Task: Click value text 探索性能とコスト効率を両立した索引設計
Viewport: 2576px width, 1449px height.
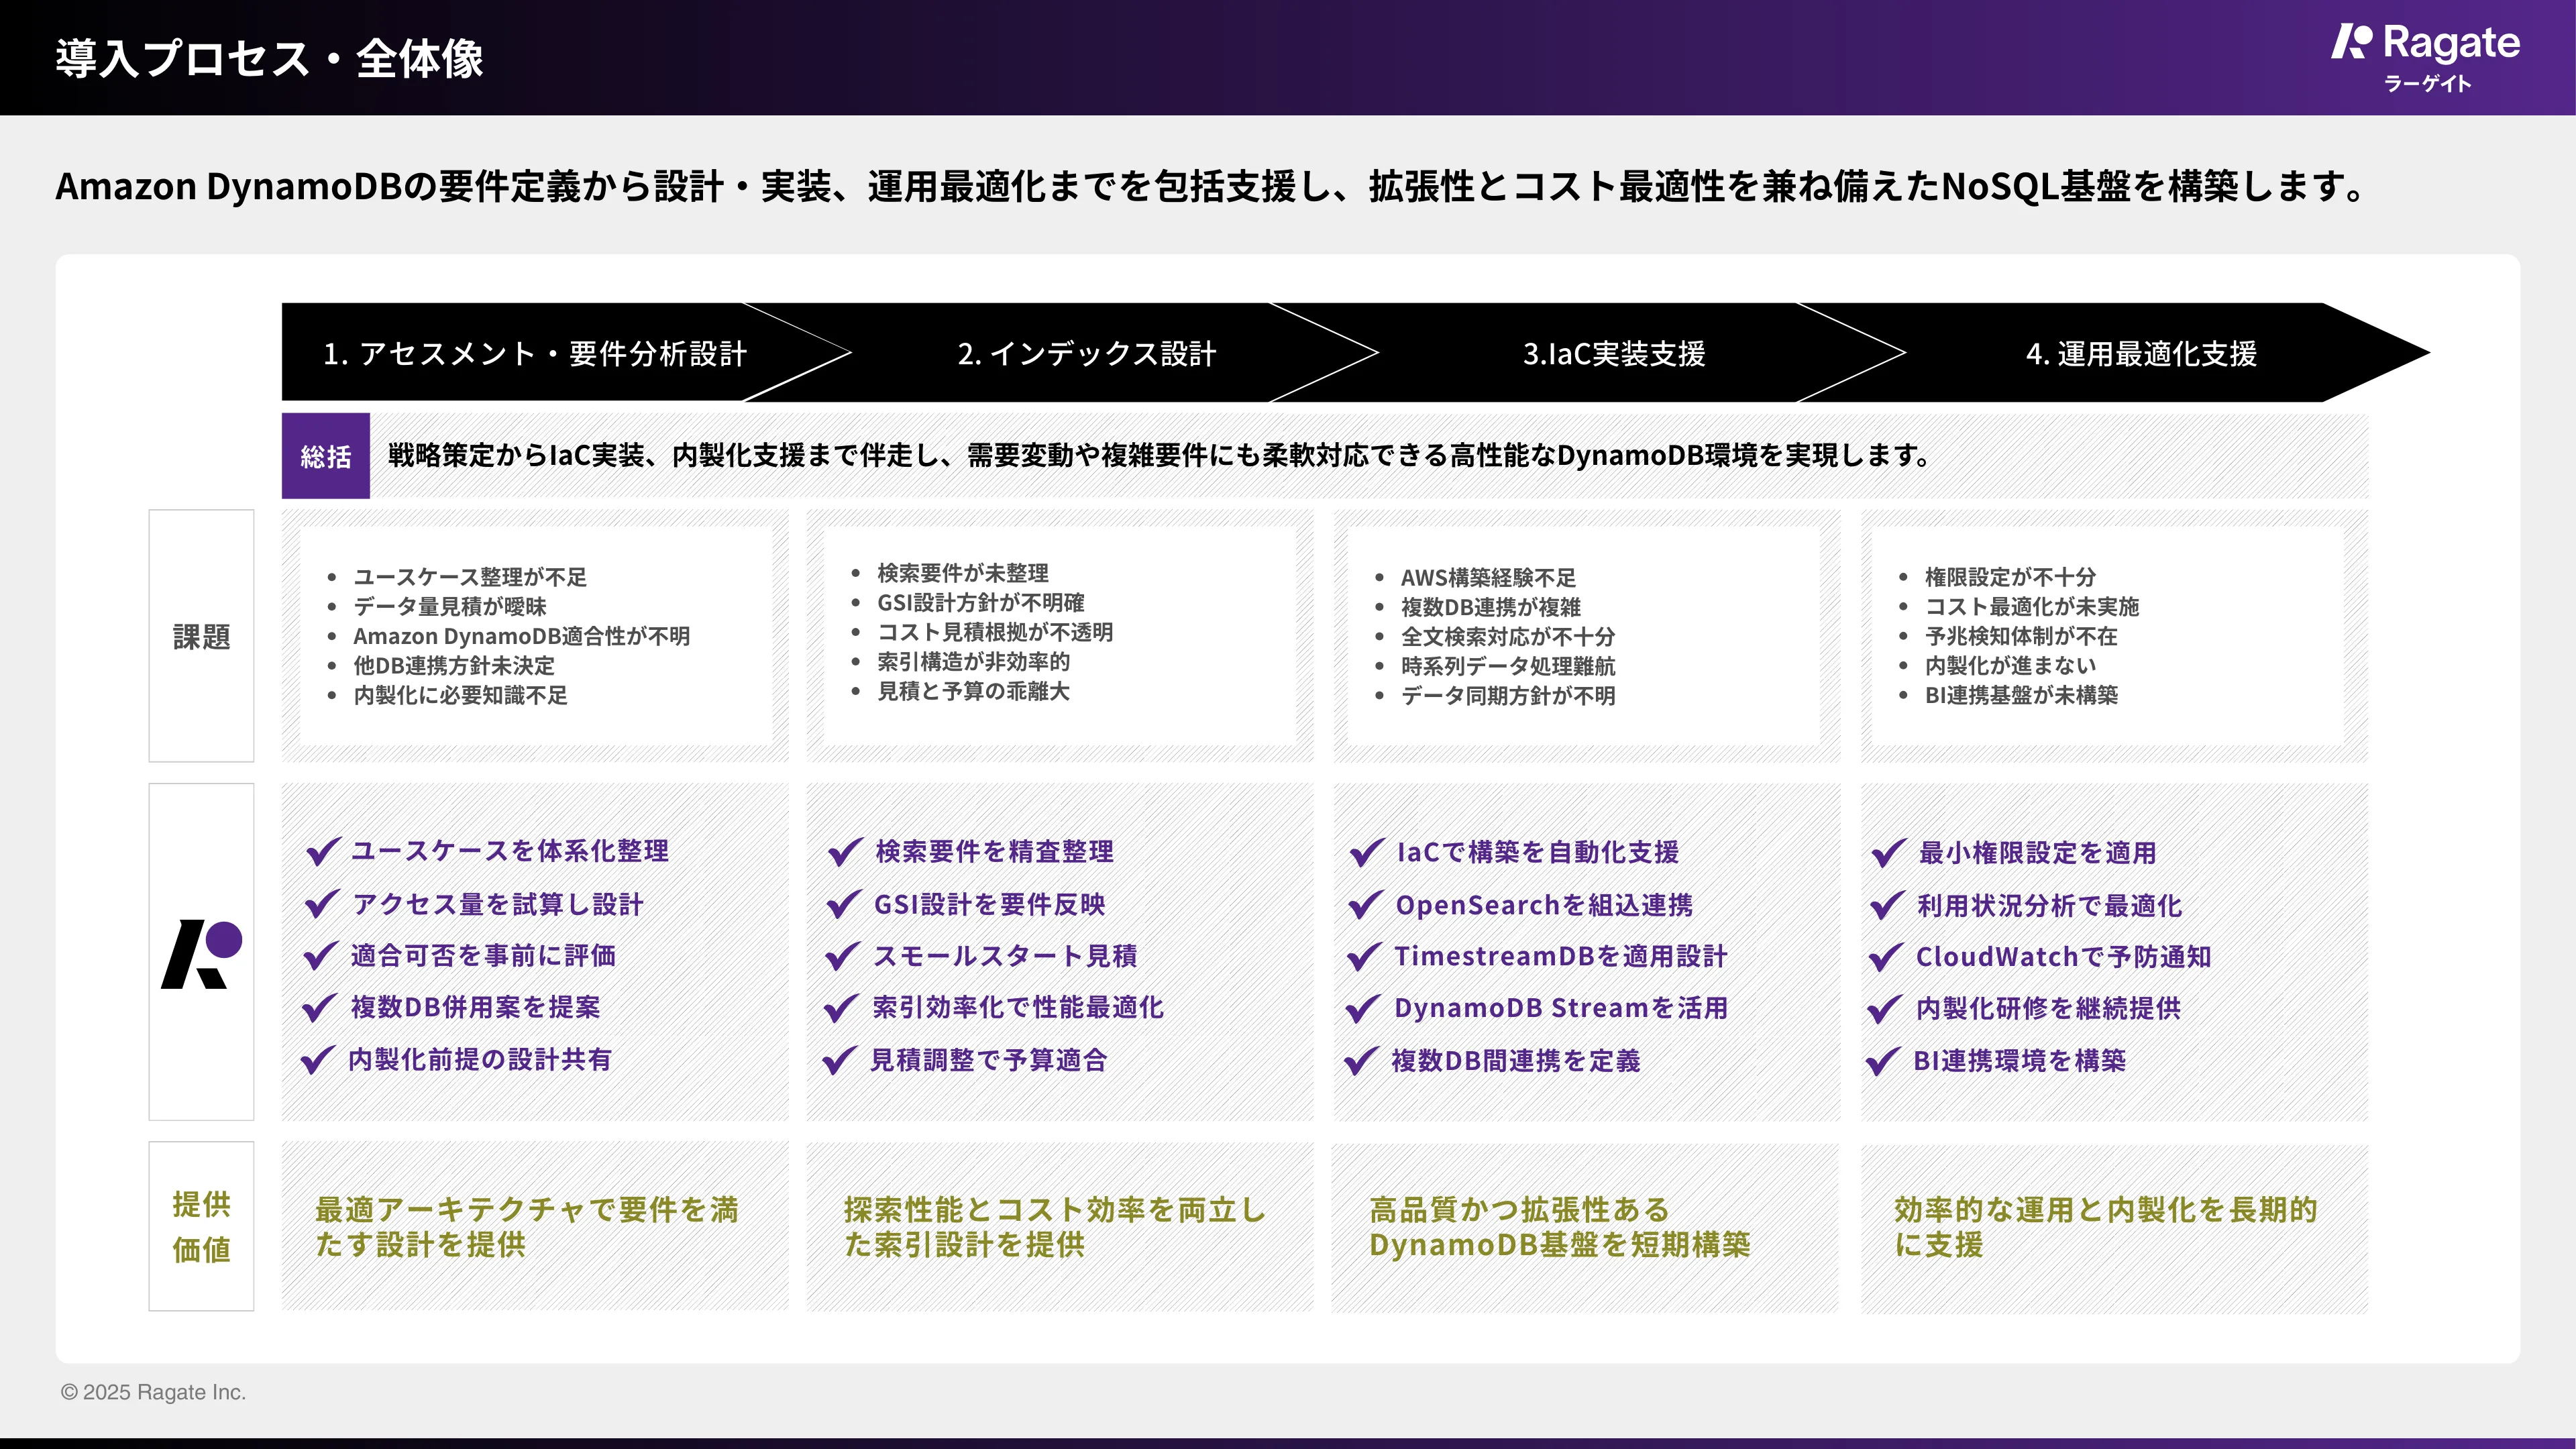Action: tap(1055, 1227)
